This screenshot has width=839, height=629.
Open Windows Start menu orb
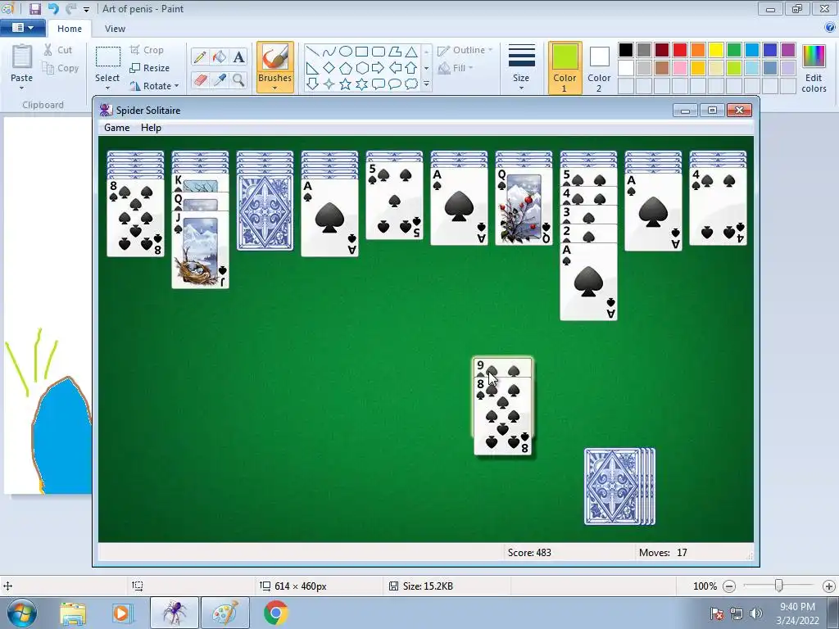click(21, 613)
